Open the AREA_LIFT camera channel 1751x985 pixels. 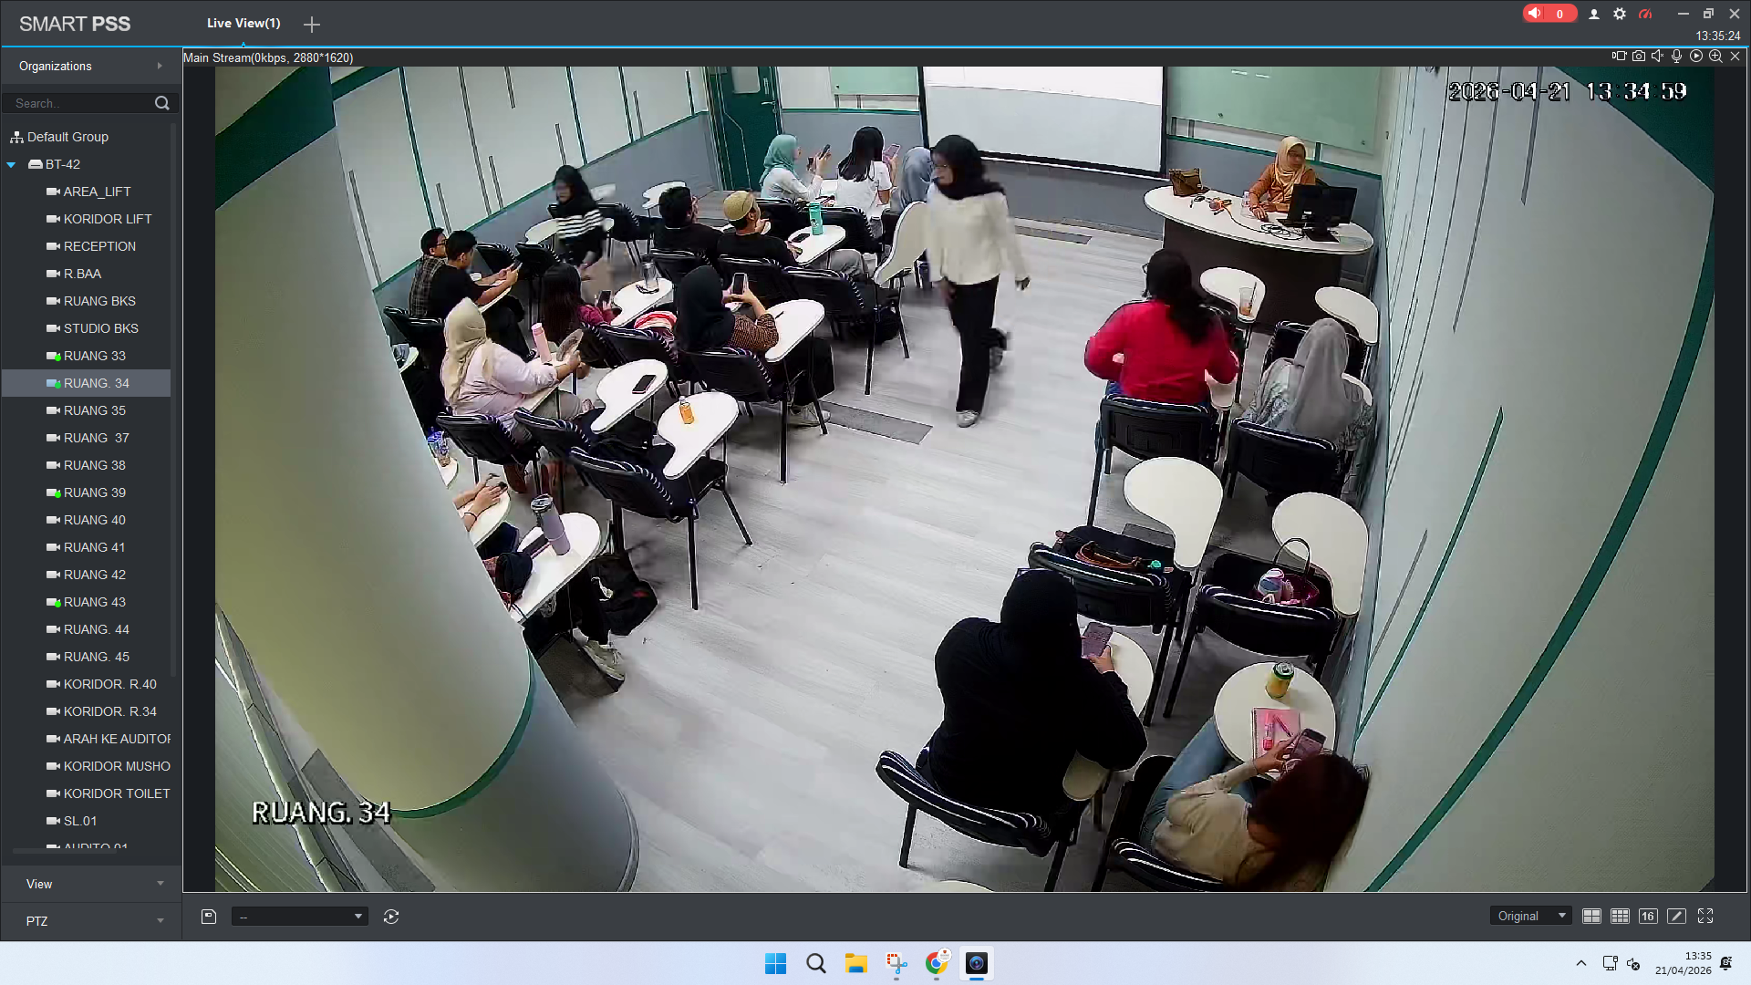88,192
